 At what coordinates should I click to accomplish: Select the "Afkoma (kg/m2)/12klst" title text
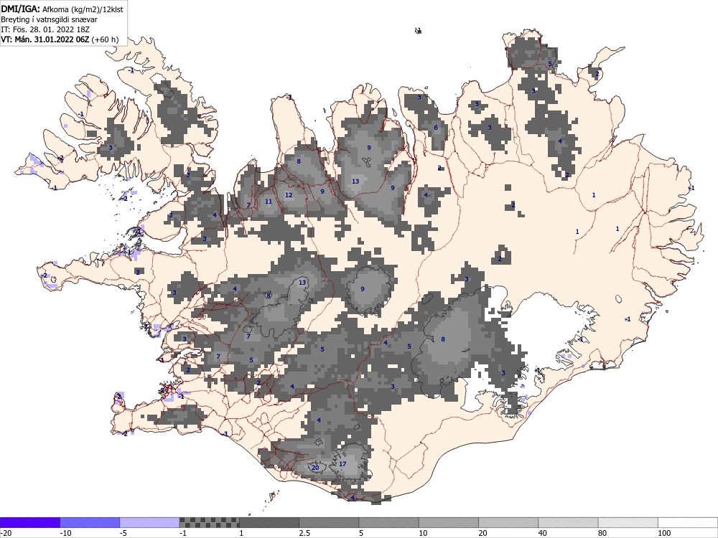tap(83, 9)
